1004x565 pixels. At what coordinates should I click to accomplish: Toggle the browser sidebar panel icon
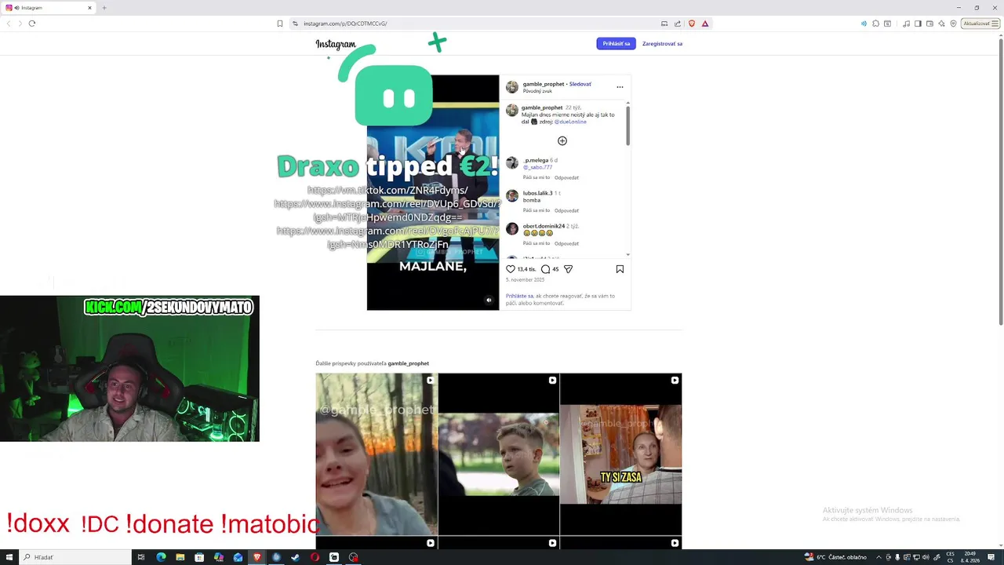coord(918,24)
